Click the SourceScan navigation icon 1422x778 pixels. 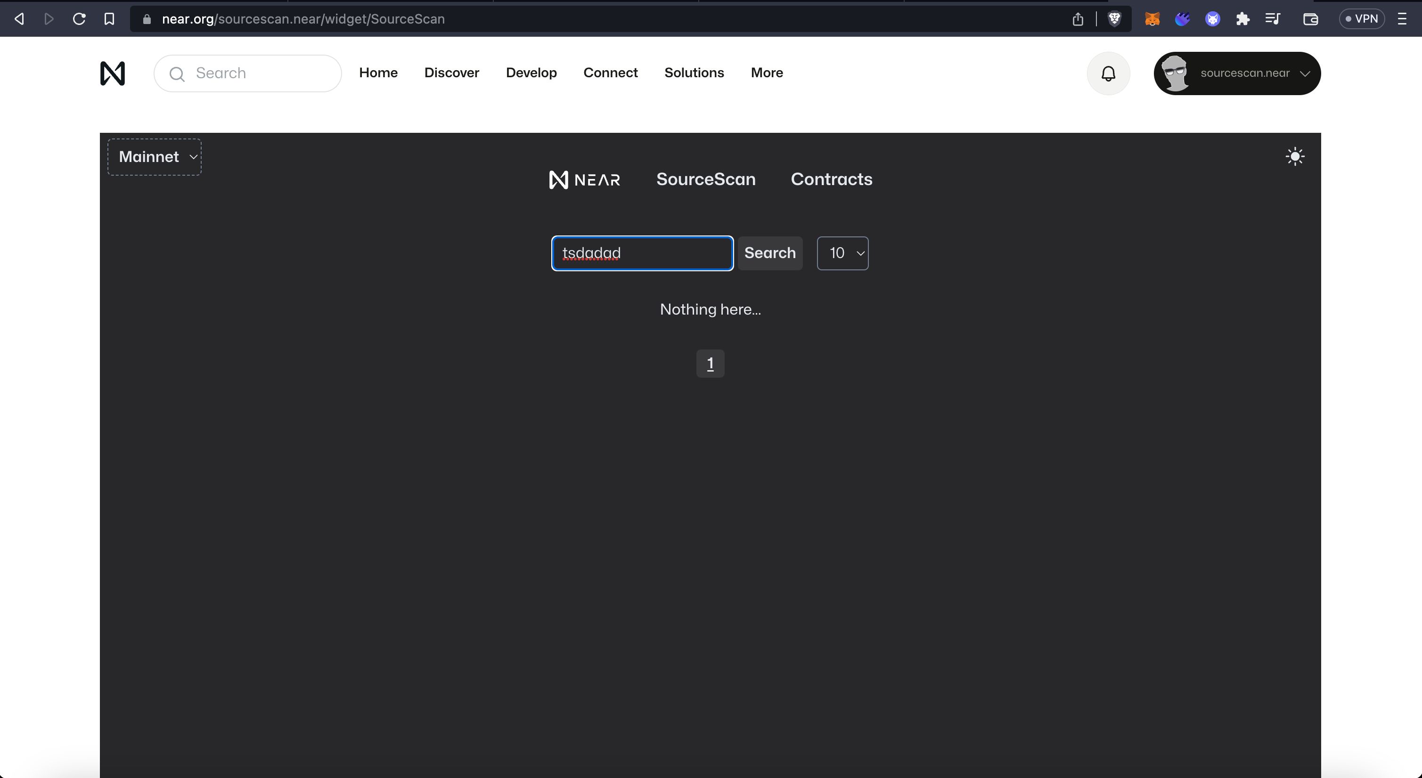[x=706, y=179]
